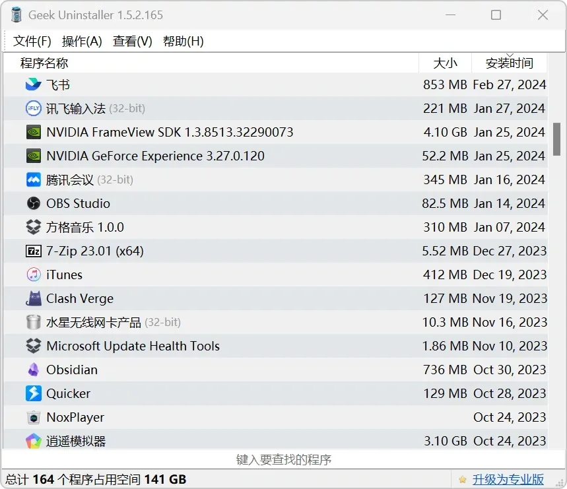Click the 736 MB size value

click(x=445, y=370)
